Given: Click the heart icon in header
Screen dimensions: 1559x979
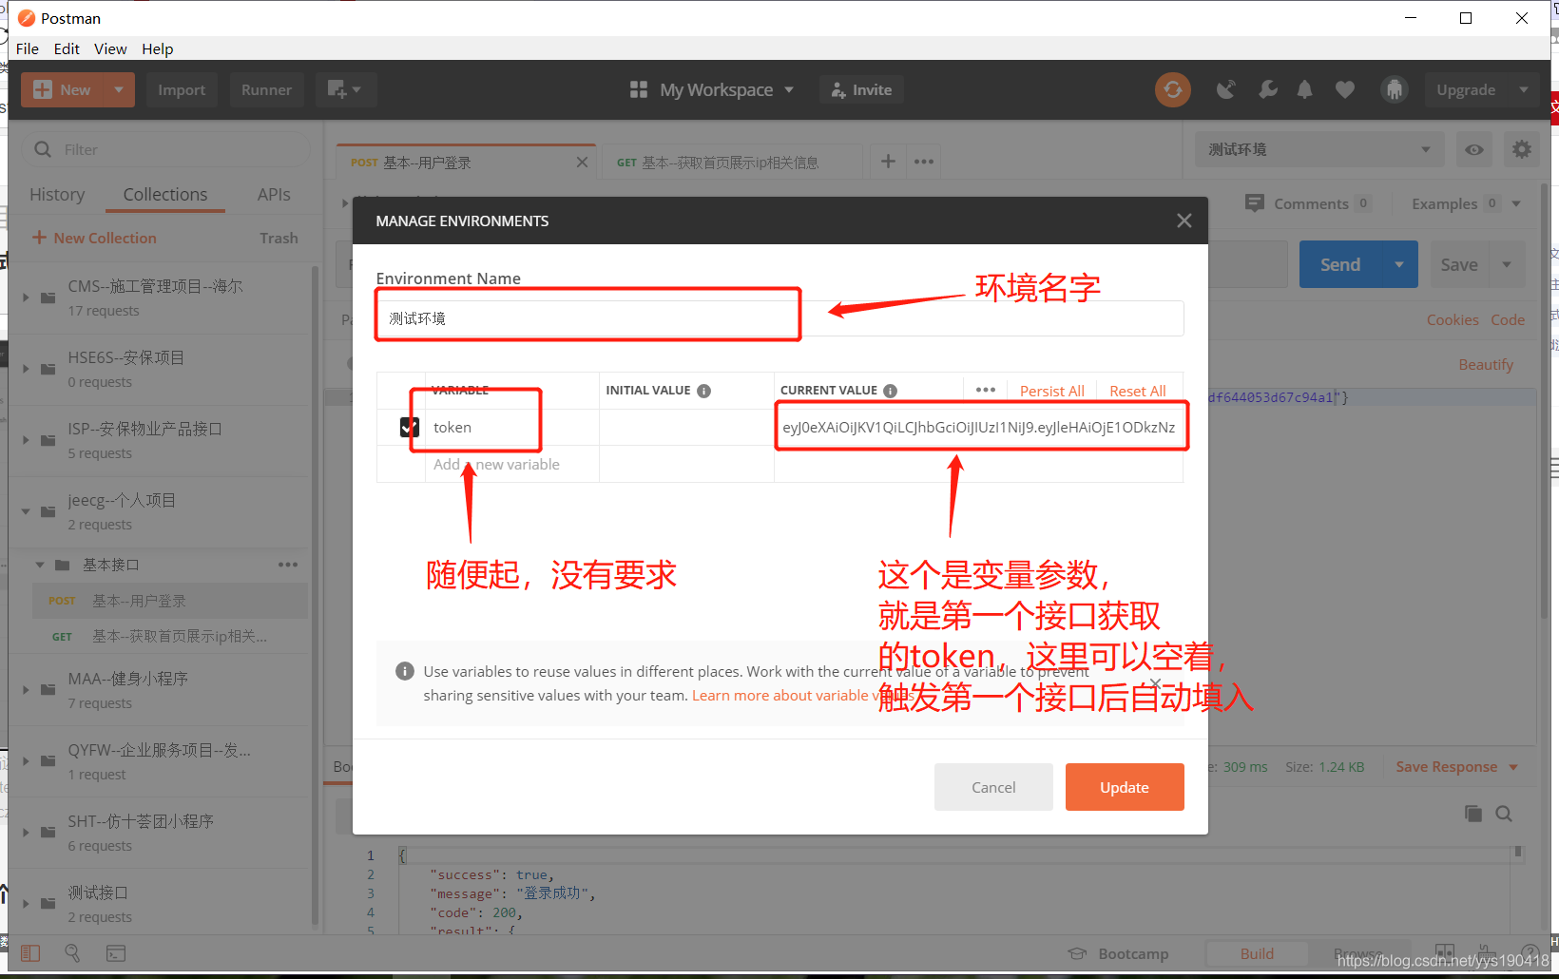Looking at the screenshot, I should click(x=1344, y=89).
